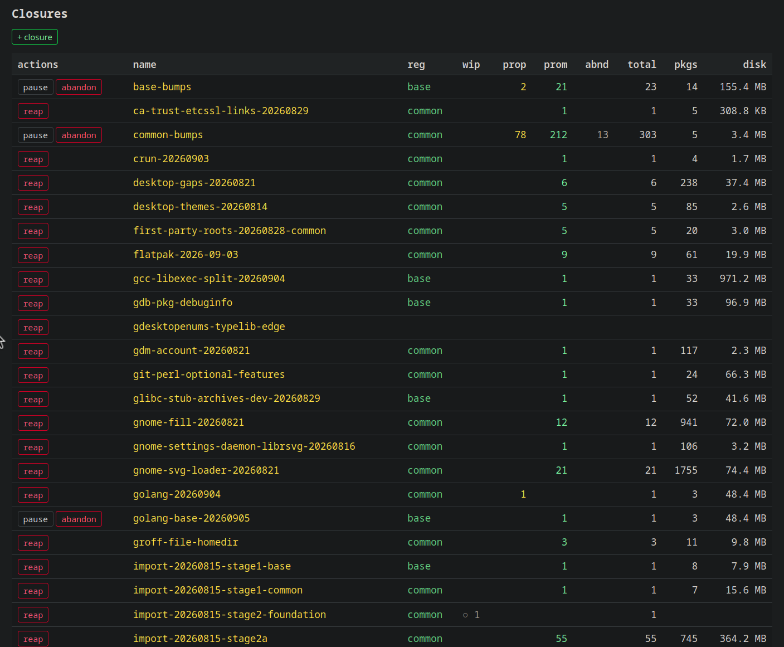Screen dimensions: 784x647
Task: Pause the base-bumps closure
Action: coord(36,87)
